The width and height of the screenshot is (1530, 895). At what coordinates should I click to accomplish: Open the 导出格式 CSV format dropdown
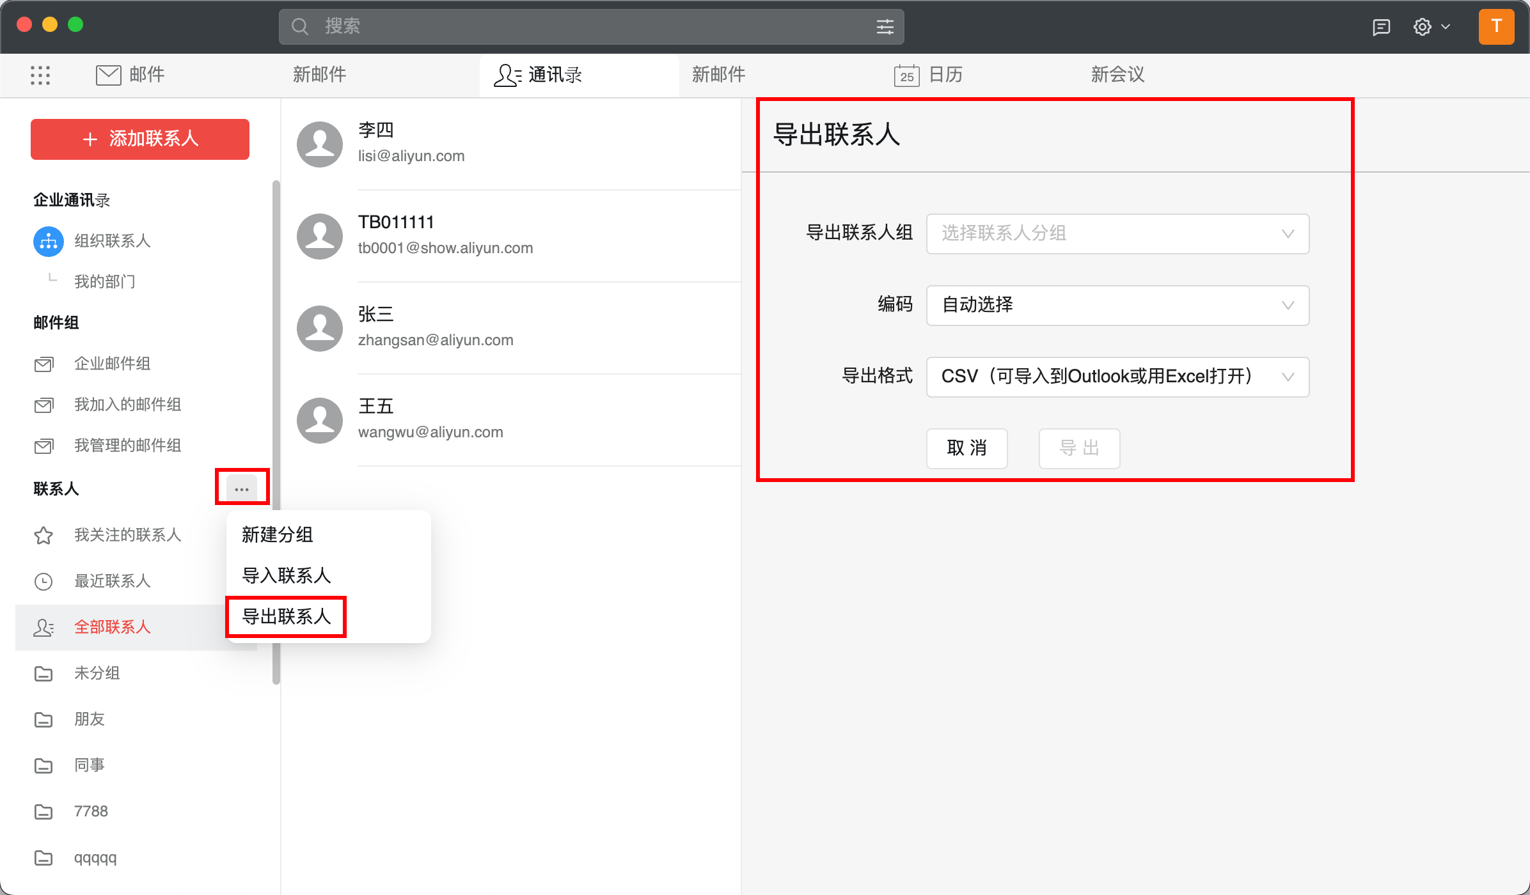(1117, 377)
